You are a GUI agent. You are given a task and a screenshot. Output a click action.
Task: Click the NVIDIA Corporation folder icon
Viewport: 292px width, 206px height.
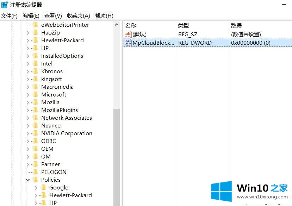coord(36,133)
